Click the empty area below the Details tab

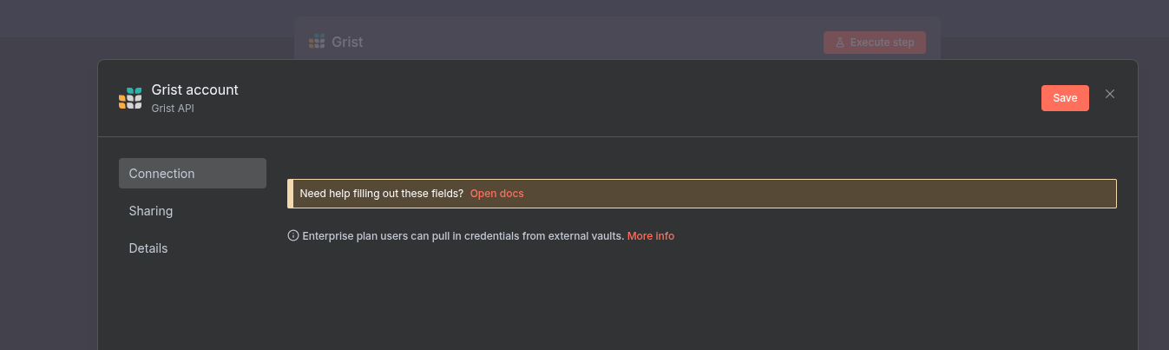pos(192,304)
